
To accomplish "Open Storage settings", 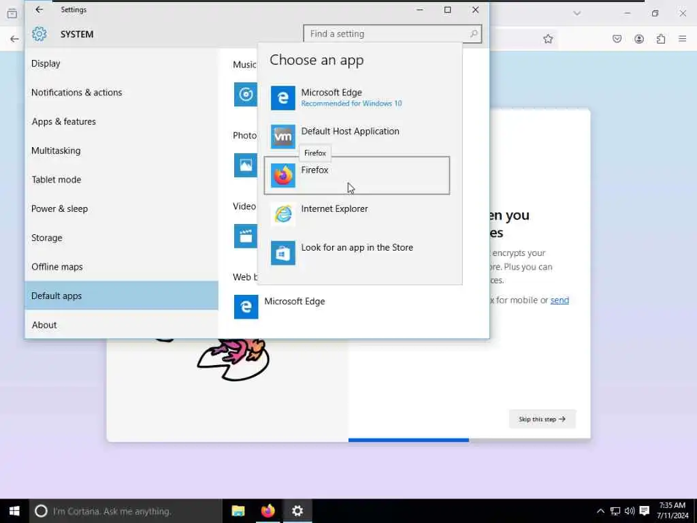I will click(121, 238).
